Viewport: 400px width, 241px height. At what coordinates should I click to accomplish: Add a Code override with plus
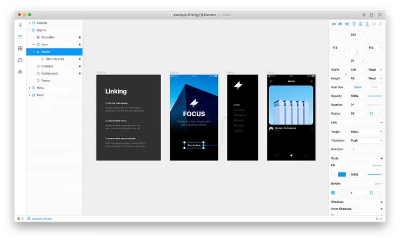[x=382, y=158]
